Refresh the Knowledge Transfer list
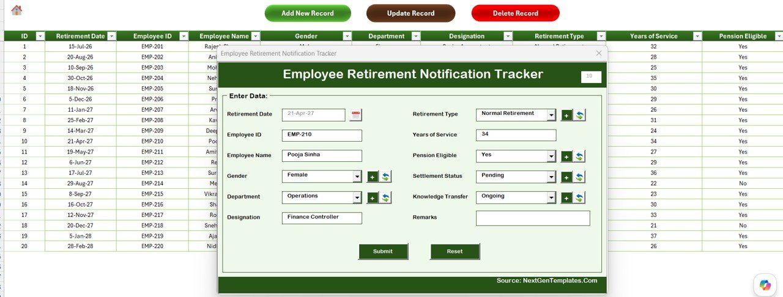Viewport: 783px width, 297px height. tap(579, 198)
